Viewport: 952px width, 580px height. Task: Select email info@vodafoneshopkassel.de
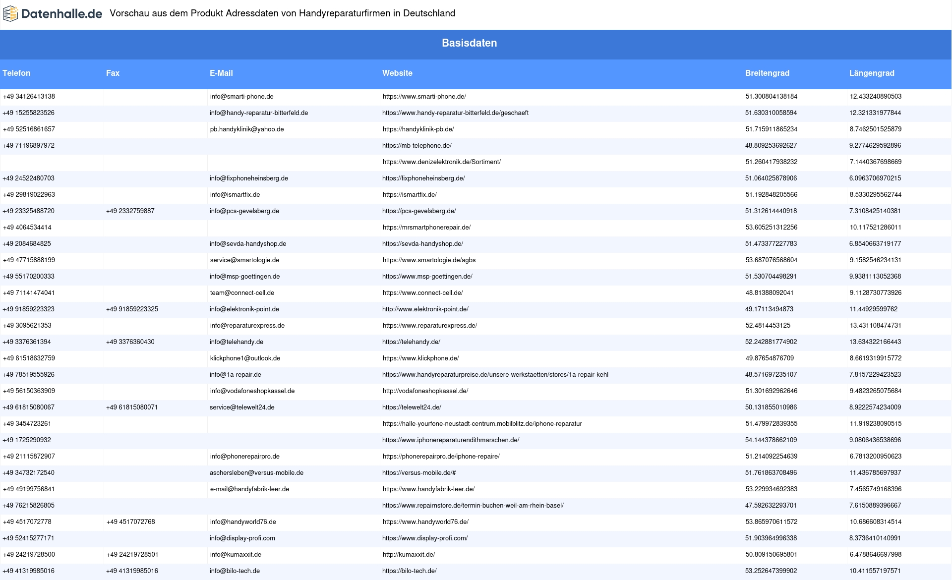(x=252, y=391)
